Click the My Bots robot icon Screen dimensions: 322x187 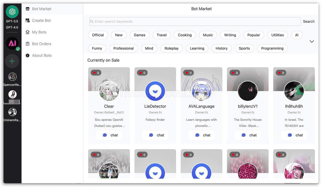pos(28,32)
